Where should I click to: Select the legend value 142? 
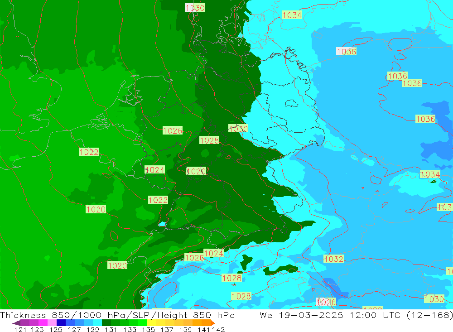point(218,329)
